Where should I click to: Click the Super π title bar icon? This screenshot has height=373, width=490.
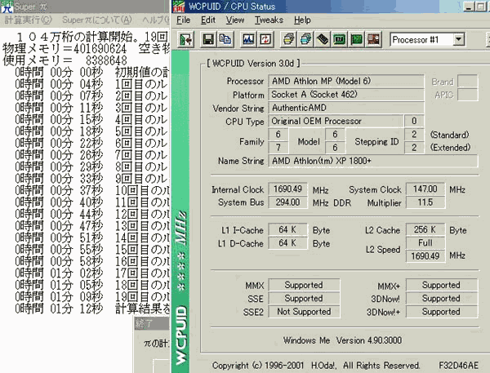(x=7, y=7)
